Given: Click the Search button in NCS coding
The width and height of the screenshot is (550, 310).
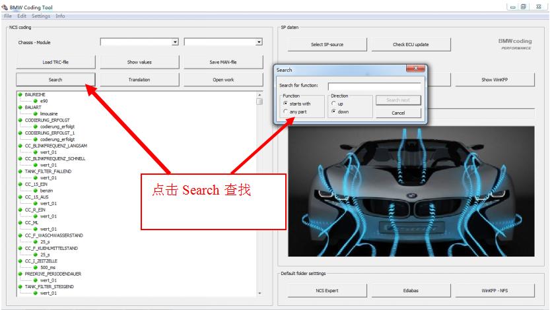Looking at the screenshot, I should [55, 80].
